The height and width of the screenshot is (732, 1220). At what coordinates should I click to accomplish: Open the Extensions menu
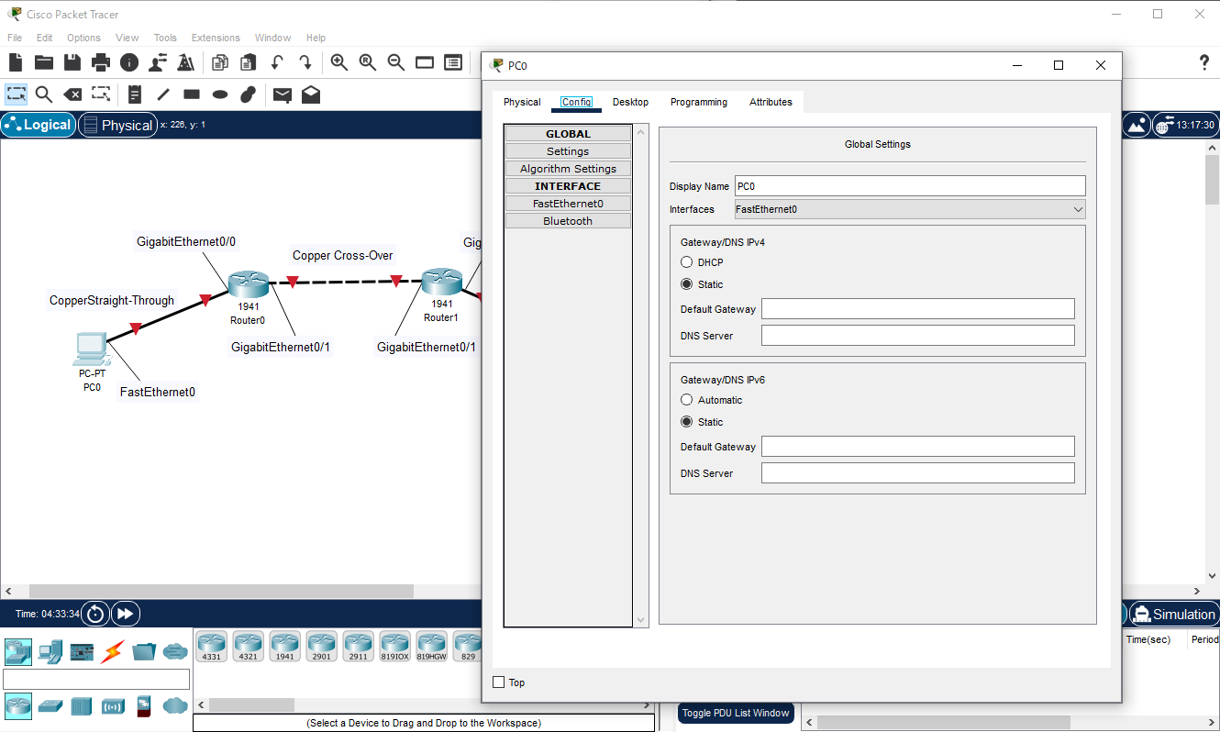click(x=216, y=38)
